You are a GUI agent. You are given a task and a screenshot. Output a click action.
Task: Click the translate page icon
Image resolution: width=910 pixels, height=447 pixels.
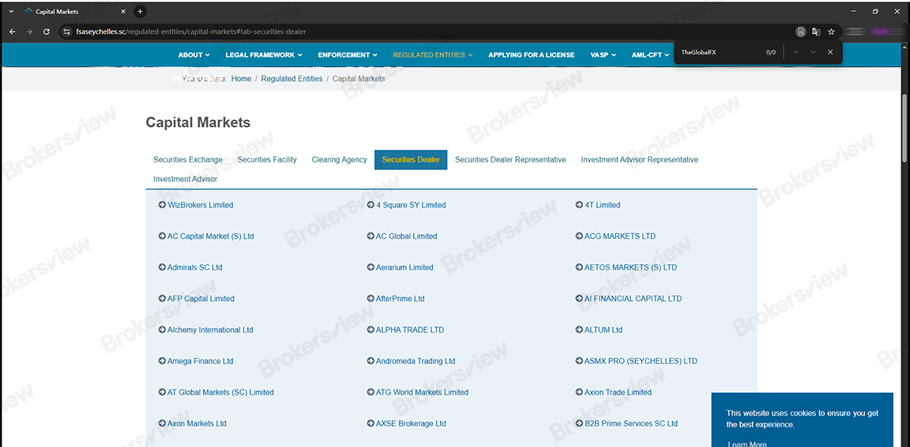[x=816, y=32]
